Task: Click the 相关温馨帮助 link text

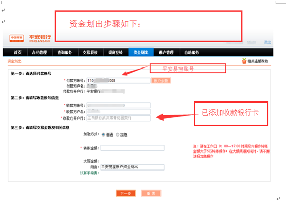Action: (x=258, y=61)
